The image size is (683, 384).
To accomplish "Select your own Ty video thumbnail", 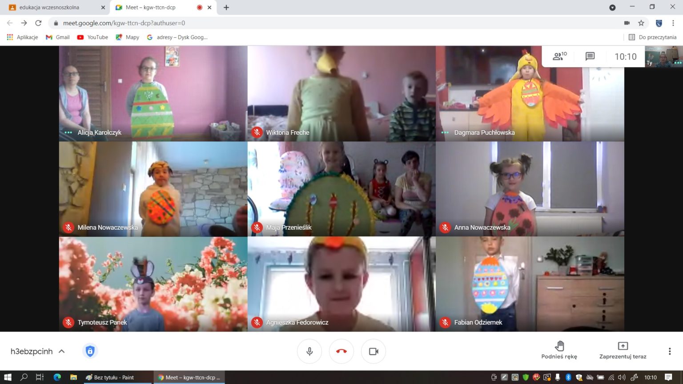I will (x=664, y=56).
